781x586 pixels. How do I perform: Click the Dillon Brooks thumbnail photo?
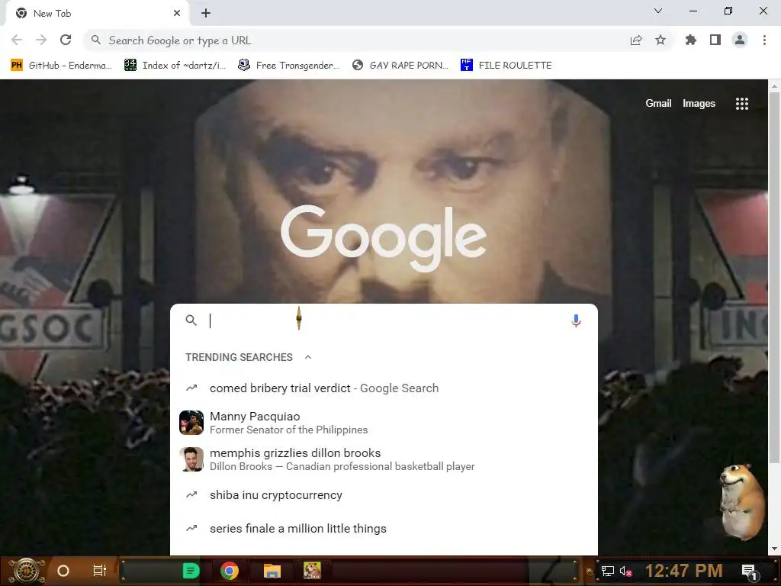(x=191, y=459)
